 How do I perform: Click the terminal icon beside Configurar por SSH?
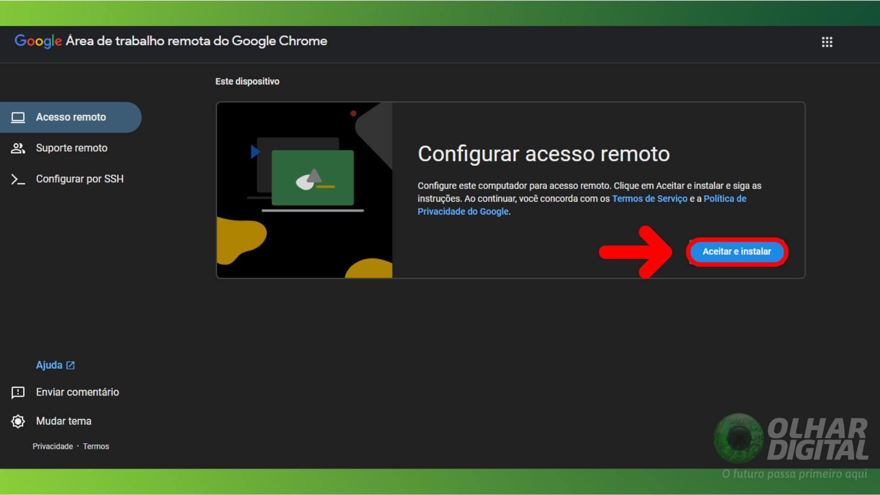[x=18, y=179]
